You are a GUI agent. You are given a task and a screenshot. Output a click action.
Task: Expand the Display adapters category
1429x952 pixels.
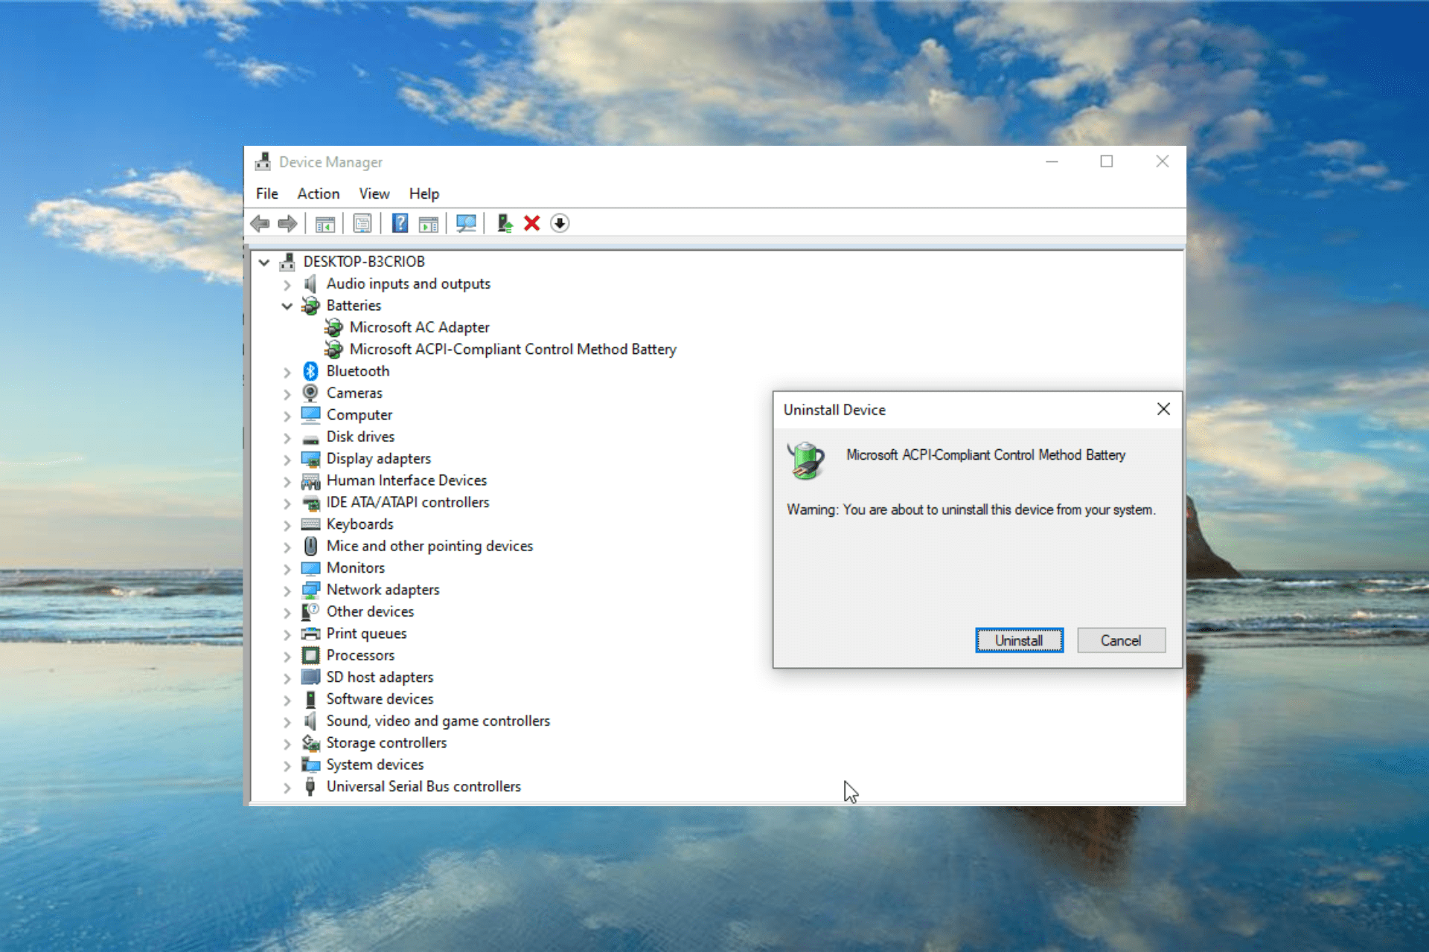tap(287, 460)
